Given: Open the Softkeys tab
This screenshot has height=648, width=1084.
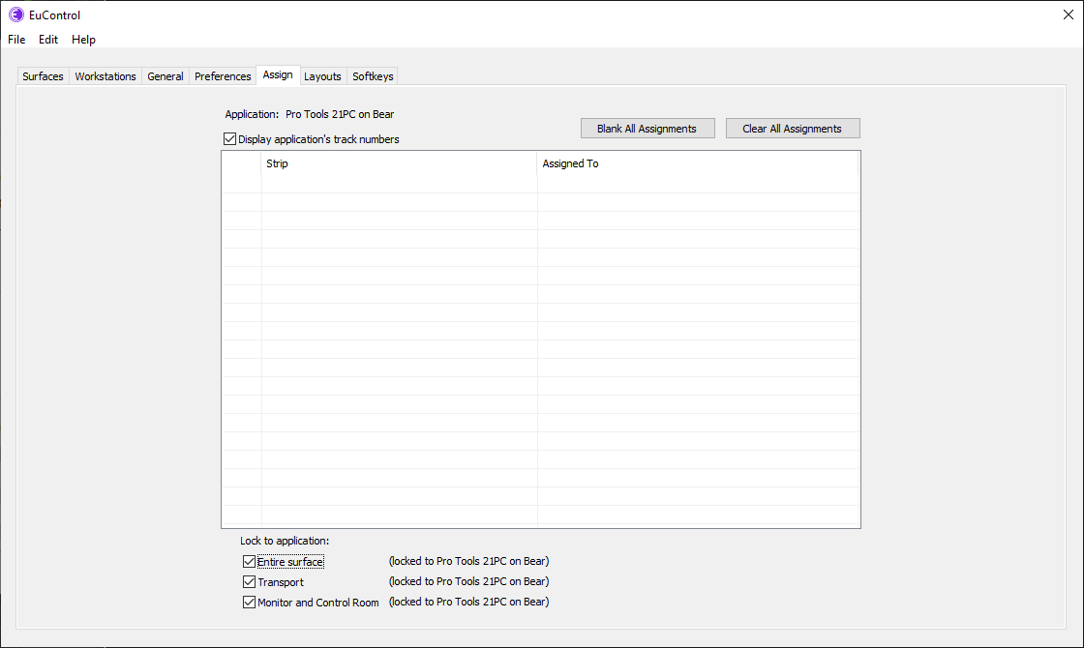Looking at the screenshot, I should [x=373, y=76].
